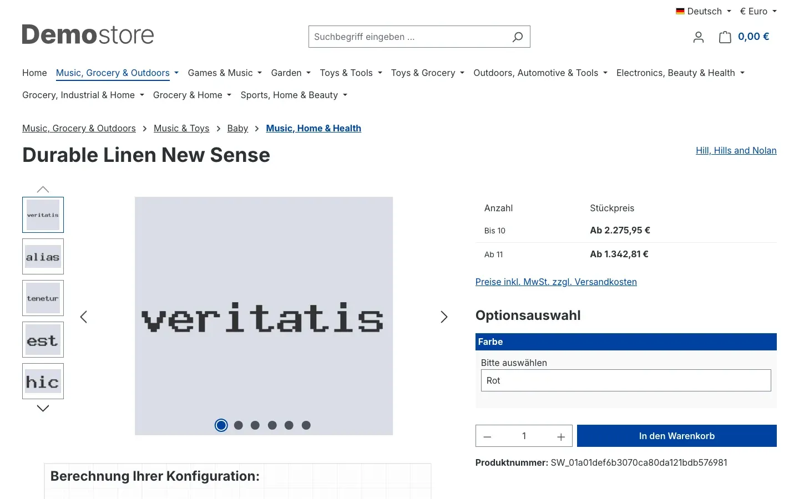The image size is (799, 499).
Task: Select the hic thumbnail
Action: [x=43, y=381]
